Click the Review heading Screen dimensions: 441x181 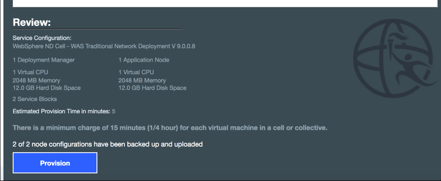tap(32, 22)
